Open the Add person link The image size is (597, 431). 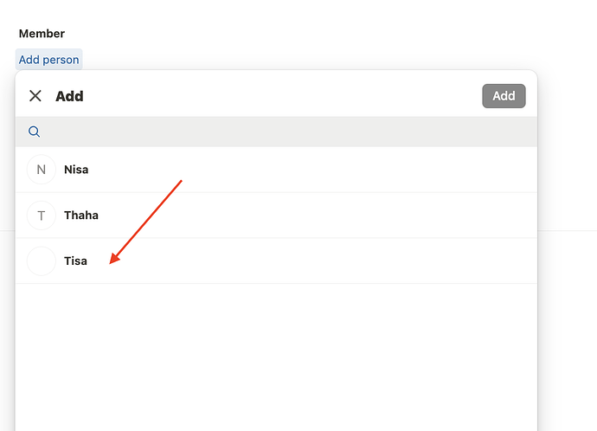tap(49, 60)
